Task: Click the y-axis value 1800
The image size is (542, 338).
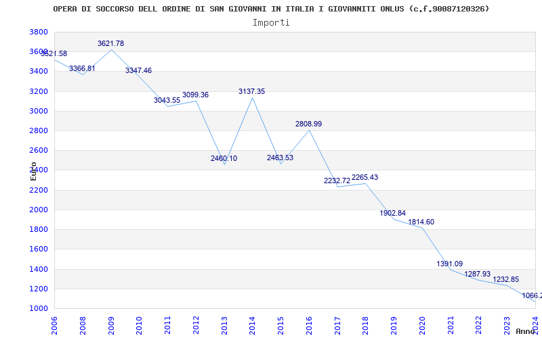Action: click(39, 230)
